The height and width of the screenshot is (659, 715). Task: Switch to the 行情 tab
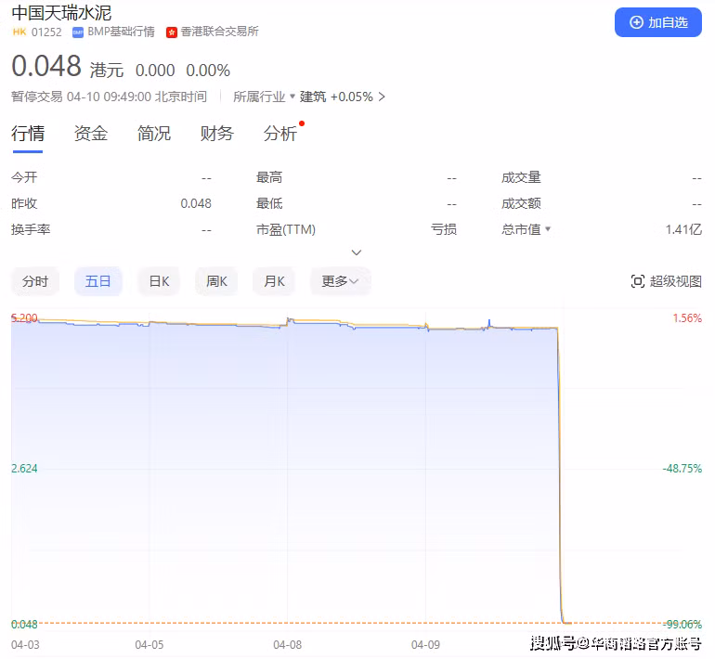coord(27,134)
